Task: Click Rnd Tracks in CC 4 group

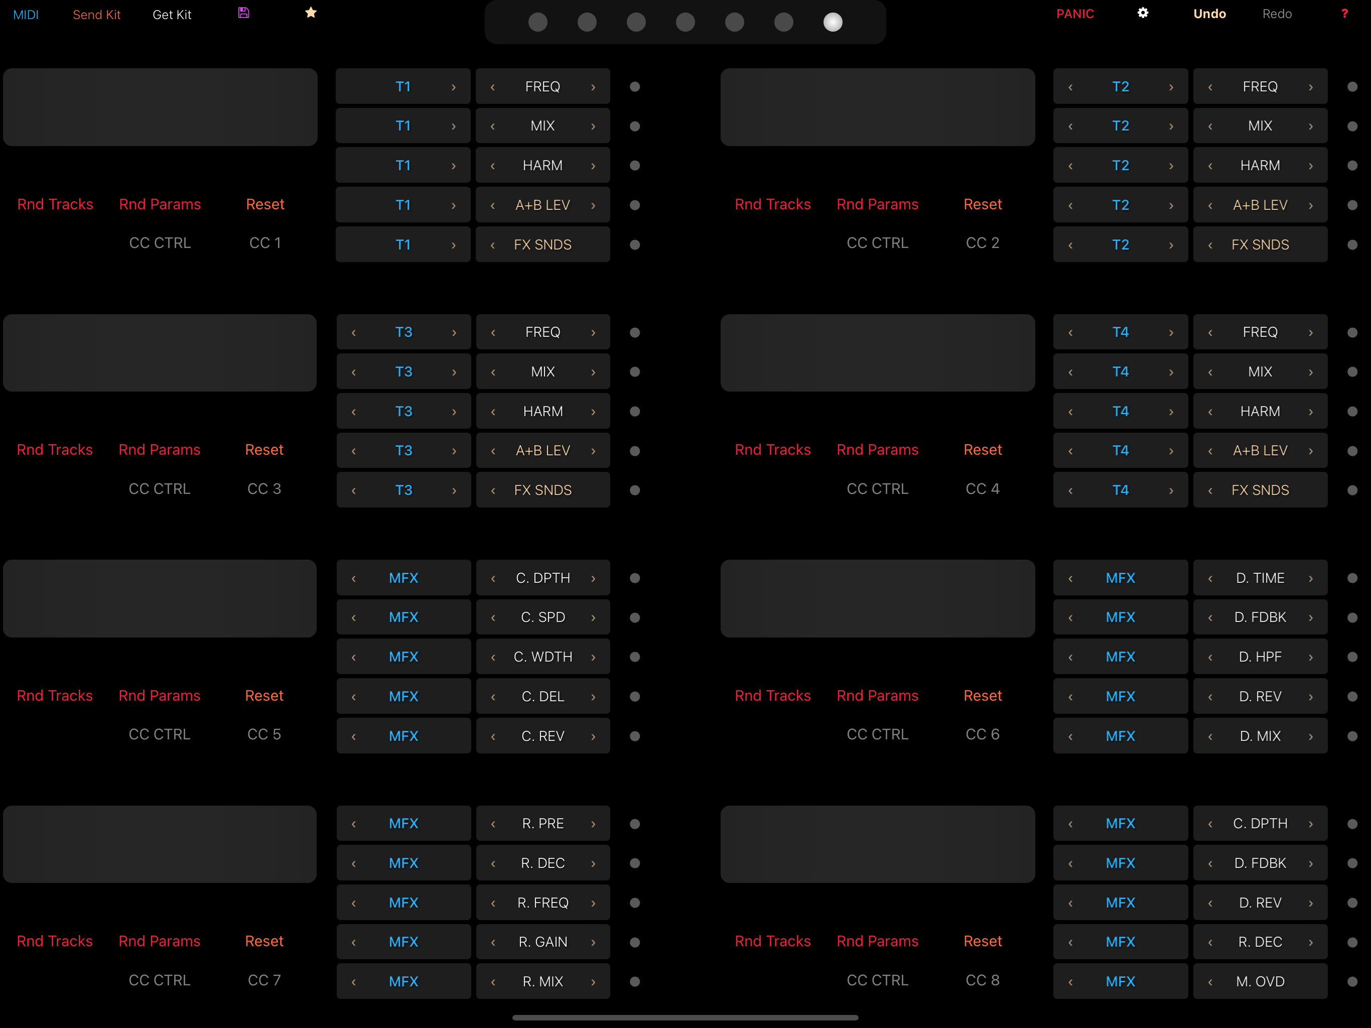Action: [773, 450]
